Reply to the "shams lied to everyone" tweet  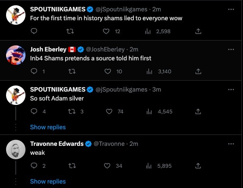[34, 31]
